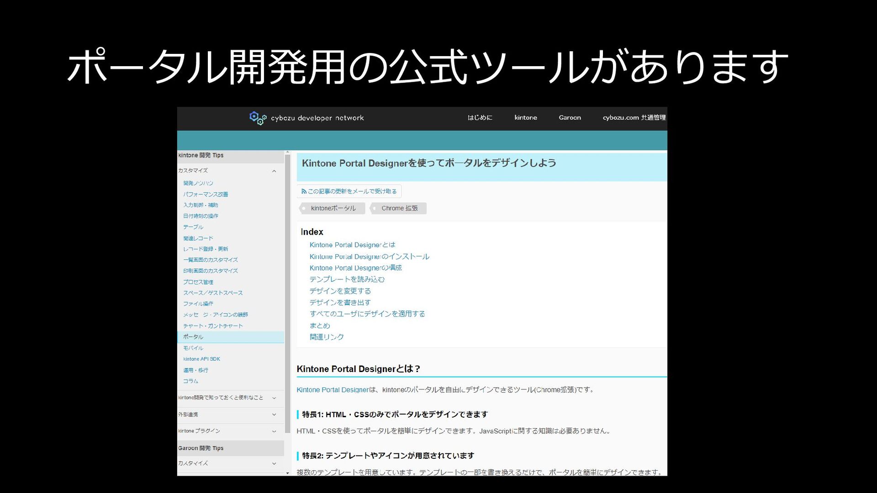The height and width of the screenshot is (493, 877).
Task: Select テーブル in sidebar
Action: click(x=193, y=227)
